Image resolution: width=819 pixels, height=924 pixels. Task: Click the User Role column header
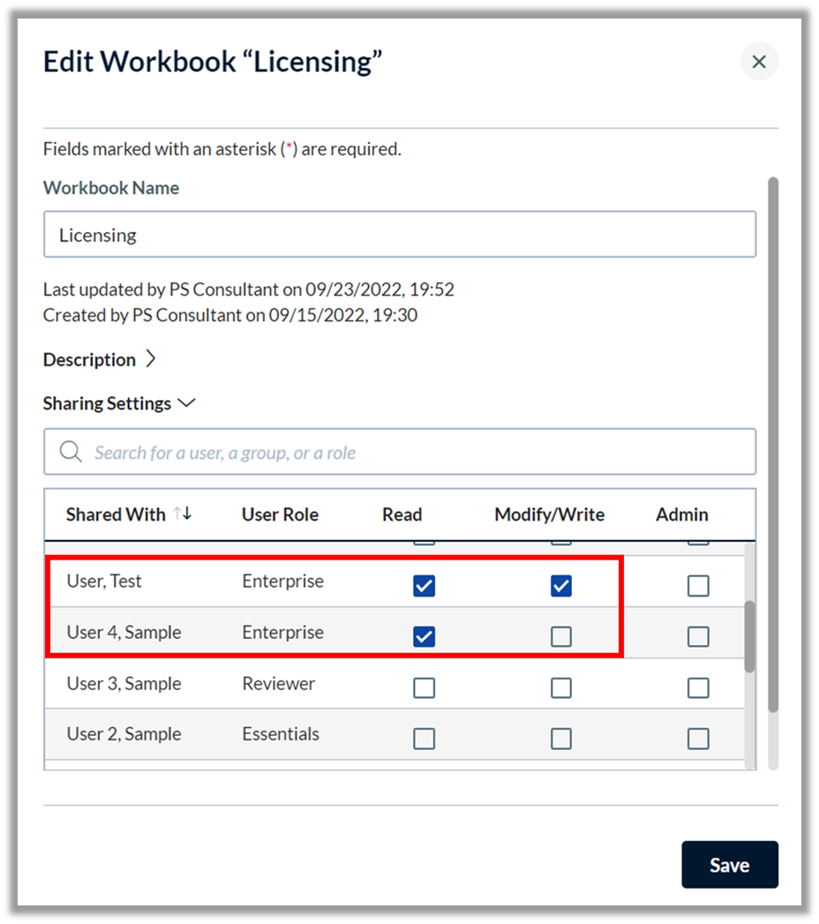(280, 515)
